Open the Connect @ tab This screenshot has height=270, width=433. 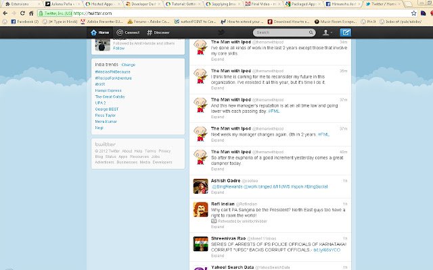tap(128, 32)
